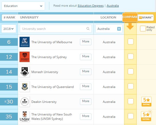Select rank 6 cell
This screenshot has height=125, width=156.
[x=9, y=42]
